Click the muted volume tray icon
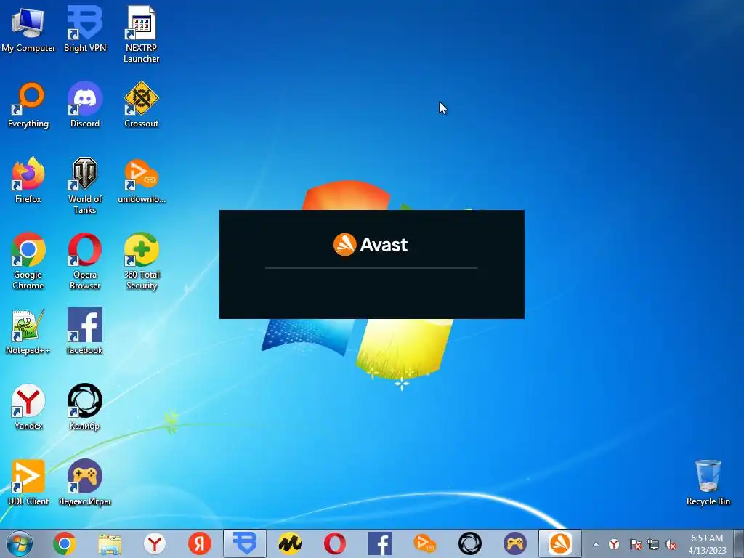 pos(671,544)
